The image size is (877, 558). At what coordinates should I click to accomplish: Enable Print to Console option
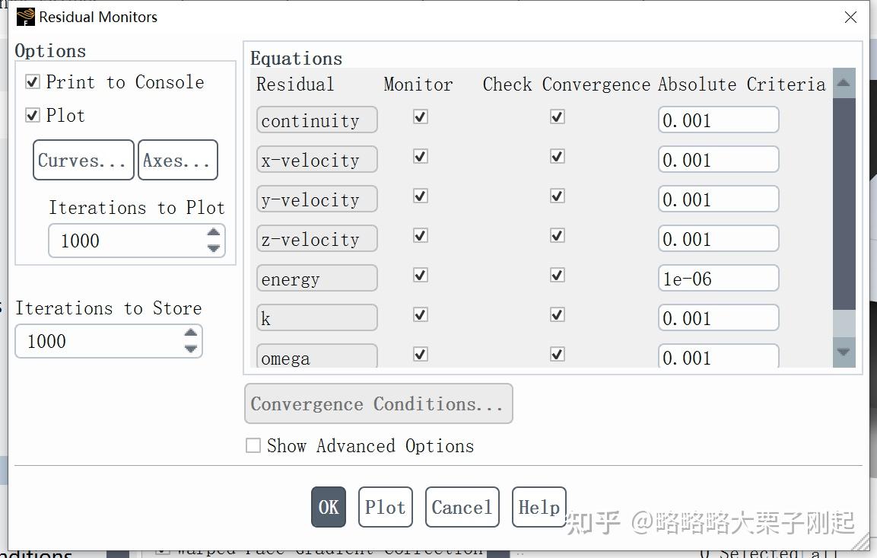pos(31,81)
